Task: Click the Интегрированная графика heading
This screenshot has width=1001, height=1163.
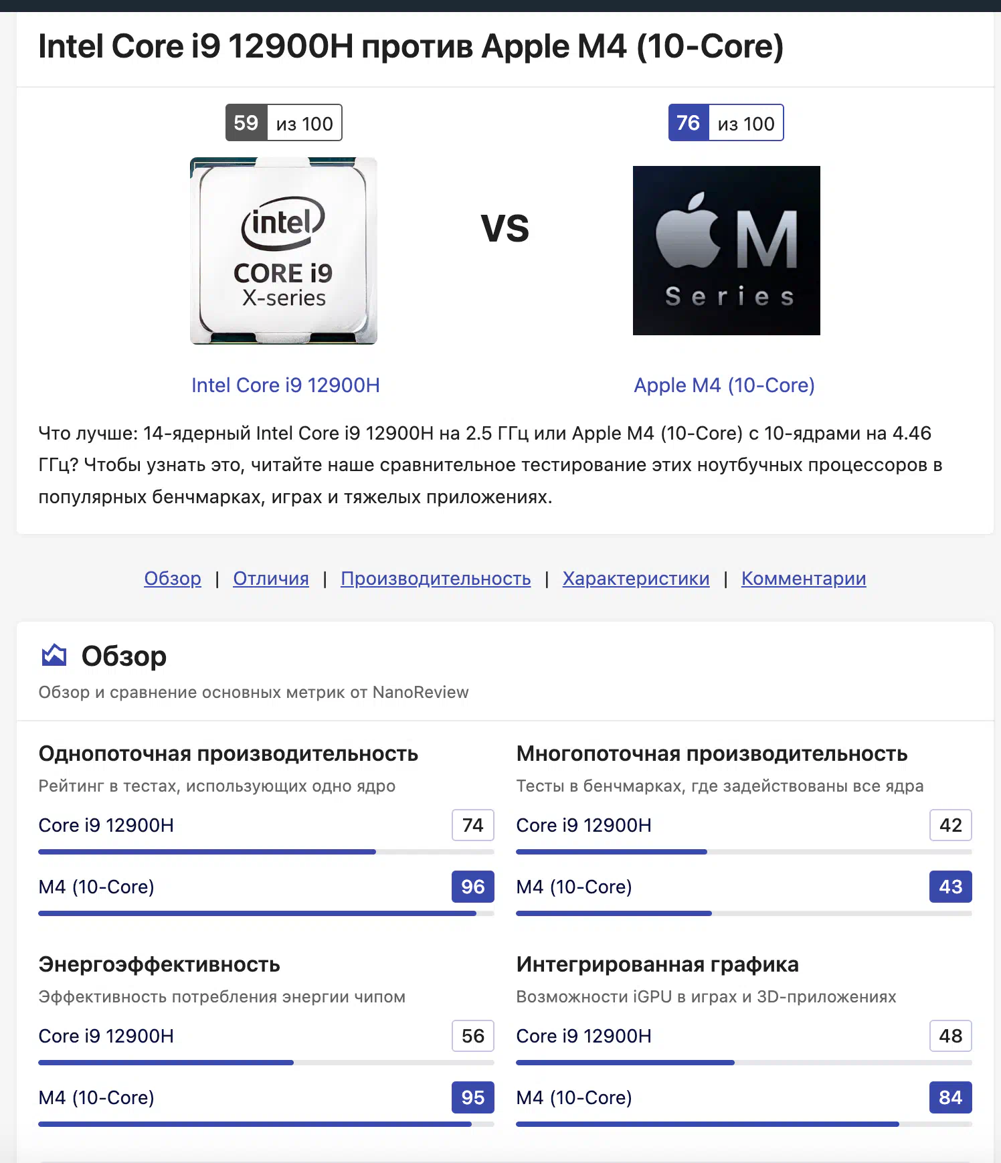Action: (657, 964)
